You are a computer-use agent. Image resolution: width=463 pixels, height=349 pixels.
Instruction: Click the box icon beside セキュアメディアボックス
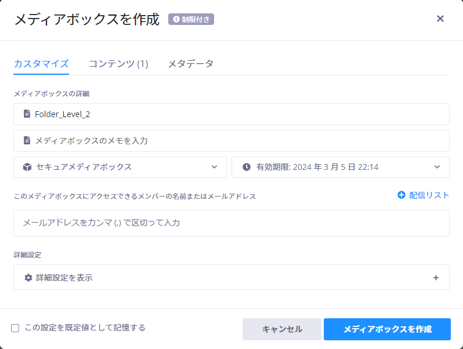[x=27, y=167]
